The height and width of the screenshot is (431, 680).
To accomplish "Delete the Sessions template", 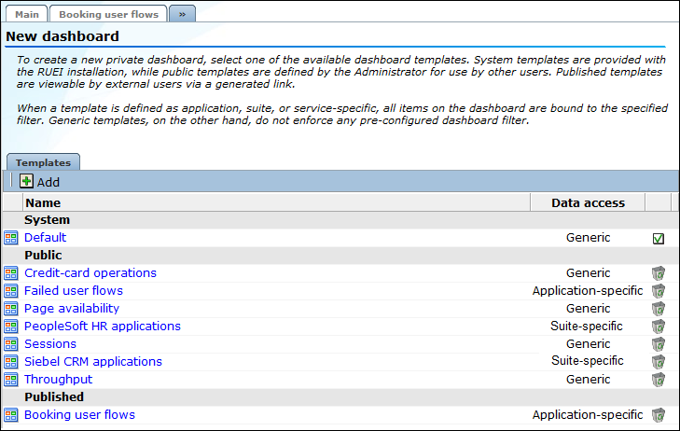I will (x=659, y=344).
